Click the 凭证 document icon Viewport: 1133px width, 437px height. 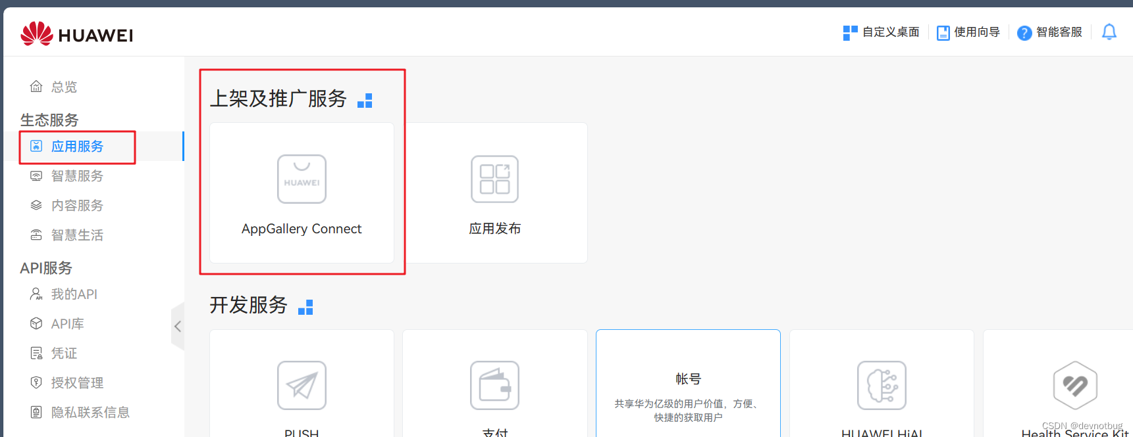36,354
